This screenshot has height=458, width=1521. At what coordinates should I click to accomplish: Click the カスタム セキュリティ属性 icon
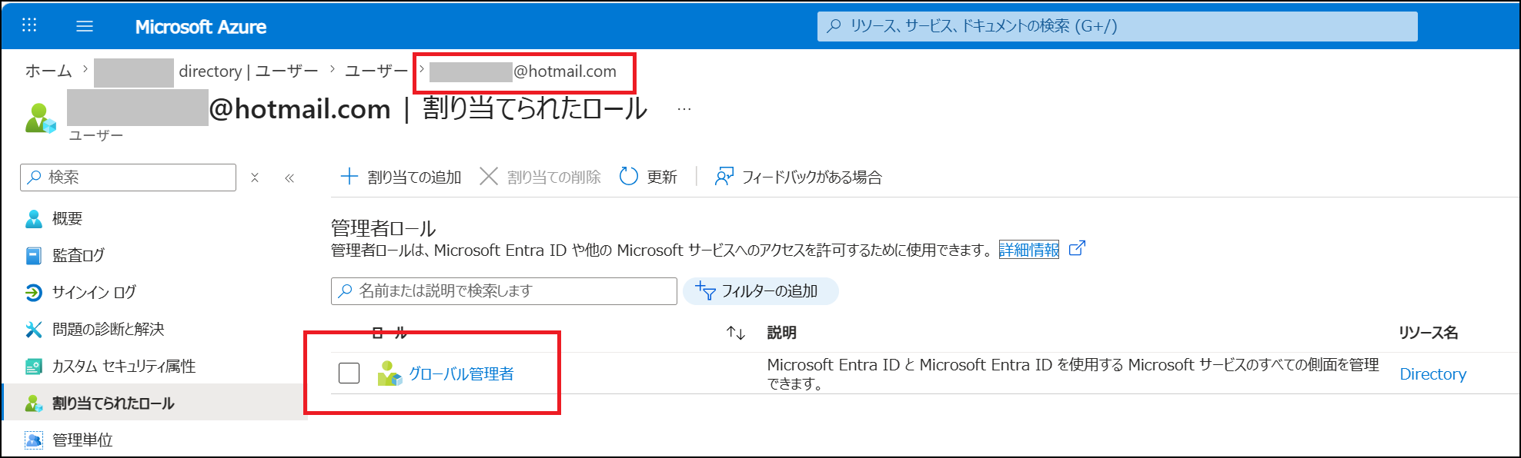click(34, 367)
